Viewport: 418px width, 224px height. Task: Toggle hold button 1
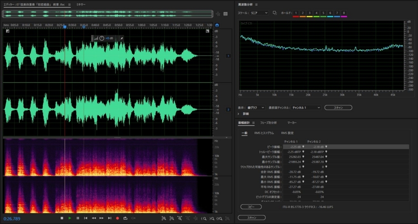296,13
